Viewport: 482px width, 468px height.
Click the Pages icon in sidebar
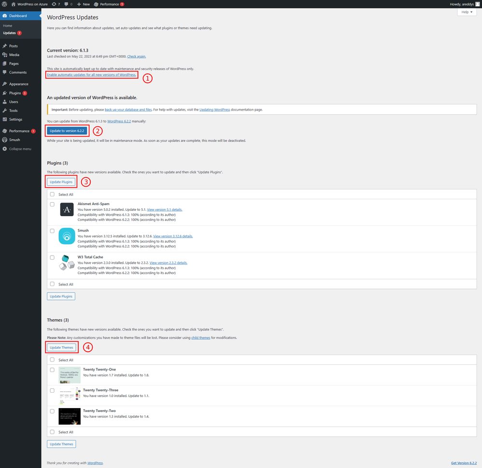5,64
